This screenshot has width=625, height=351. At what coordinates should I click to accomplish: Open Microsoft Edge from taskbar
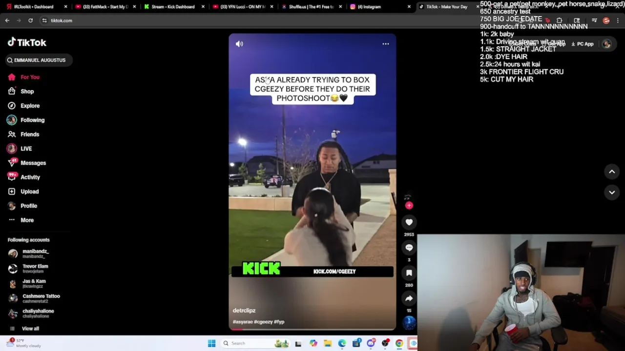(342, 343)
